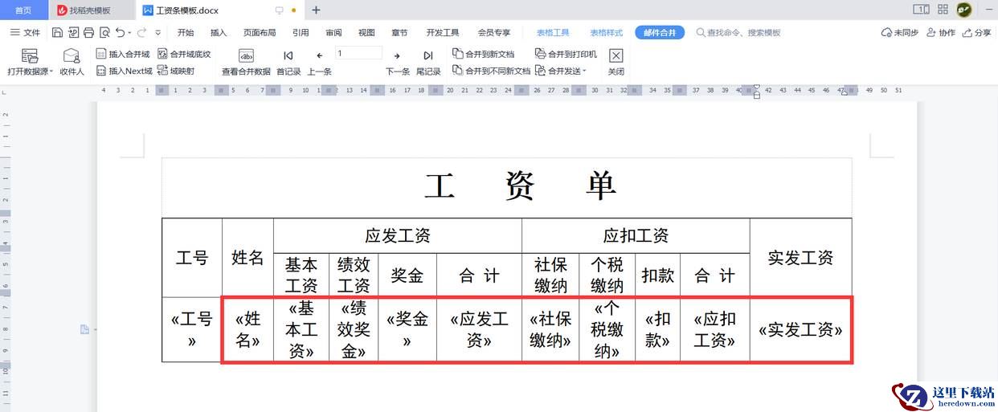The height and width of the screenshot is (412, 998).
Task: Toggle 合并域底纹 merge field shading
Action: (x=184, y=54)
